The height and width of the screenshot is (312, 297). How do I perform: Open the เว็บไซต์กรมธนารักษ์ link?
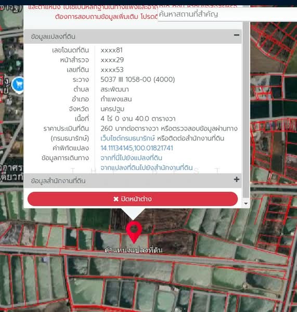tap(127, 138)
